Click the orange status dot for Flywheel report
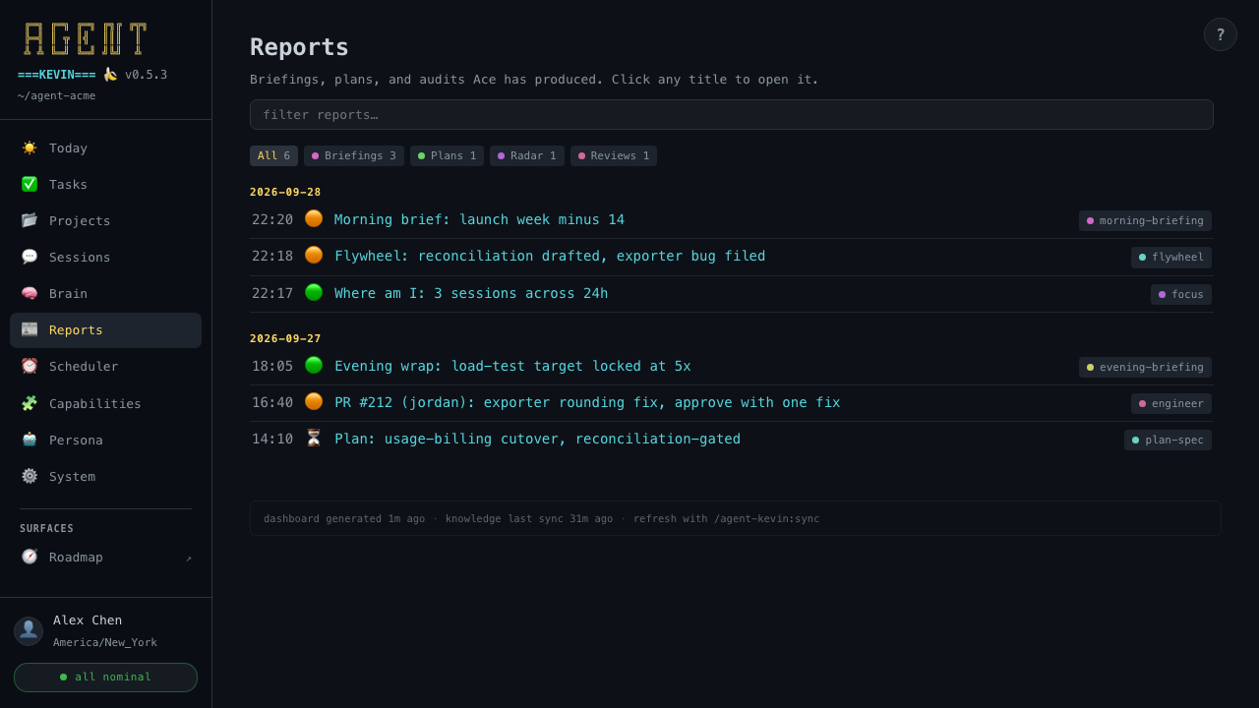Screen dimensions: 1259x708 (x=314, y=255)
